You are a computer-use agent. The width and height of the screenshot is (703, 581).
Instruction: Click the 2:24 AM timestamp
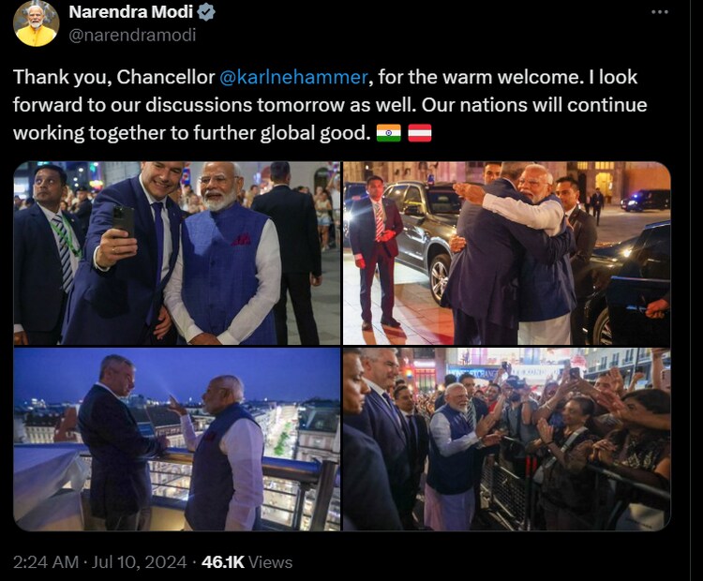pyautogui.click(x=46, y=562)
